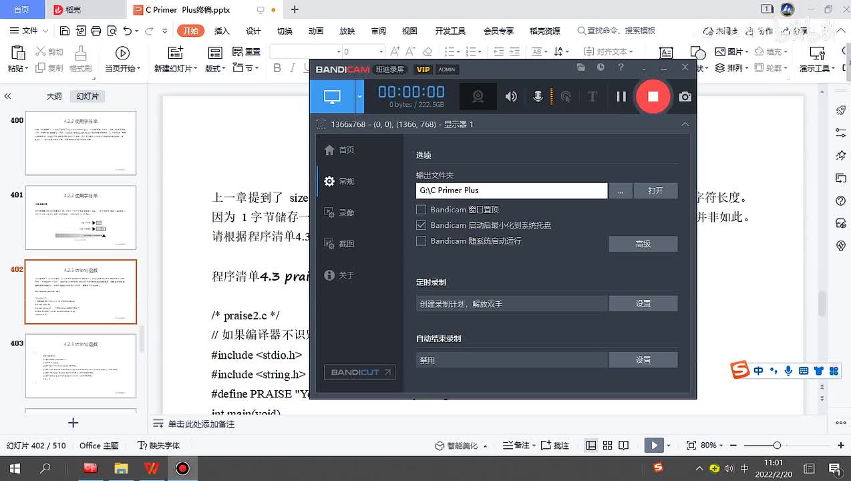Click the WPS save icon
Viewport: 851px width, 481px height.
pos(64,31)
